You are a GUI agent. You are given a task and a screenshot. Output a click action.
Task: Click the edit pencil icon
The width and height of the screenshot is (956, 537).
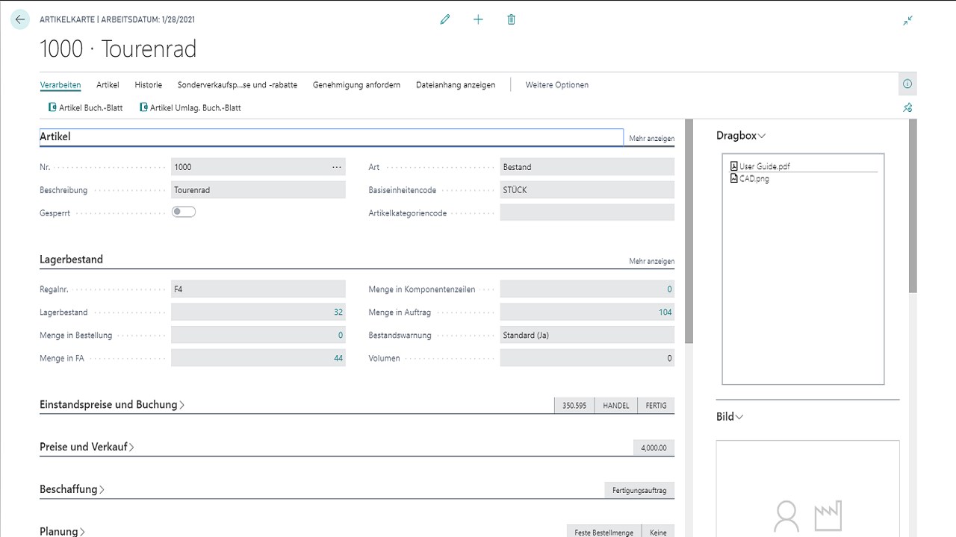445,20
